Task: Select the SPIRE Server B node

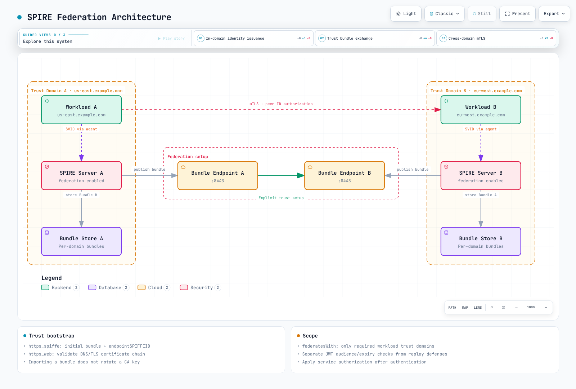Action: 481,175
